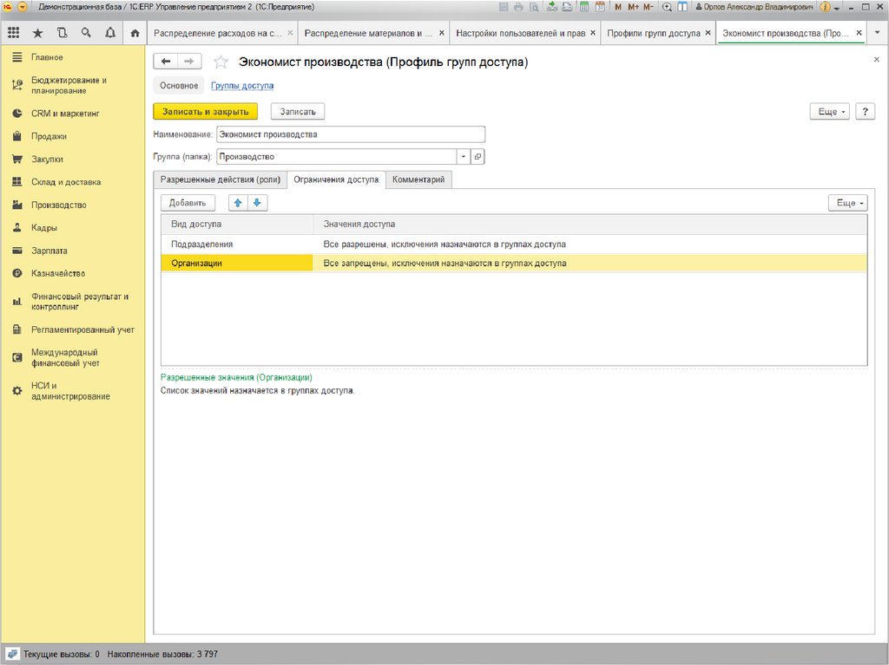The image size is (889, 665).
Task: Switch to Разрешенные действия (роли) tab
Action: (220, 179)
